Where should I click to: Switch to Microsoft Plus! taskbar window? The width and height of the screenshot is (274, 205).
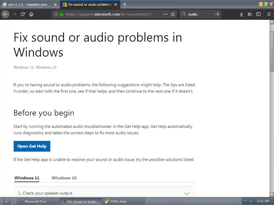tap(38, 201)
